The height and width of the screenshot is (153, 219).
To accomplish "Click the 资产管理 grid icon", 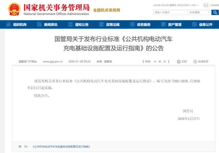I will (x=163, y=24).
